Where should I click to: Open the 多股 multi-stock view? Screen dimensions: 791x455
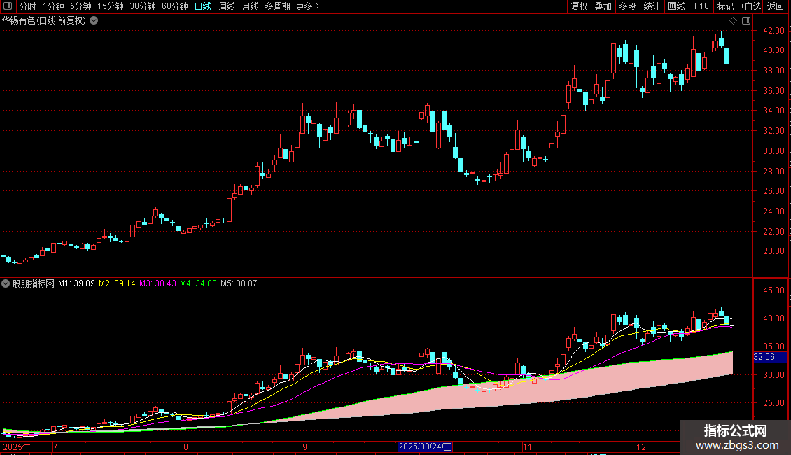tap(627, 6)
